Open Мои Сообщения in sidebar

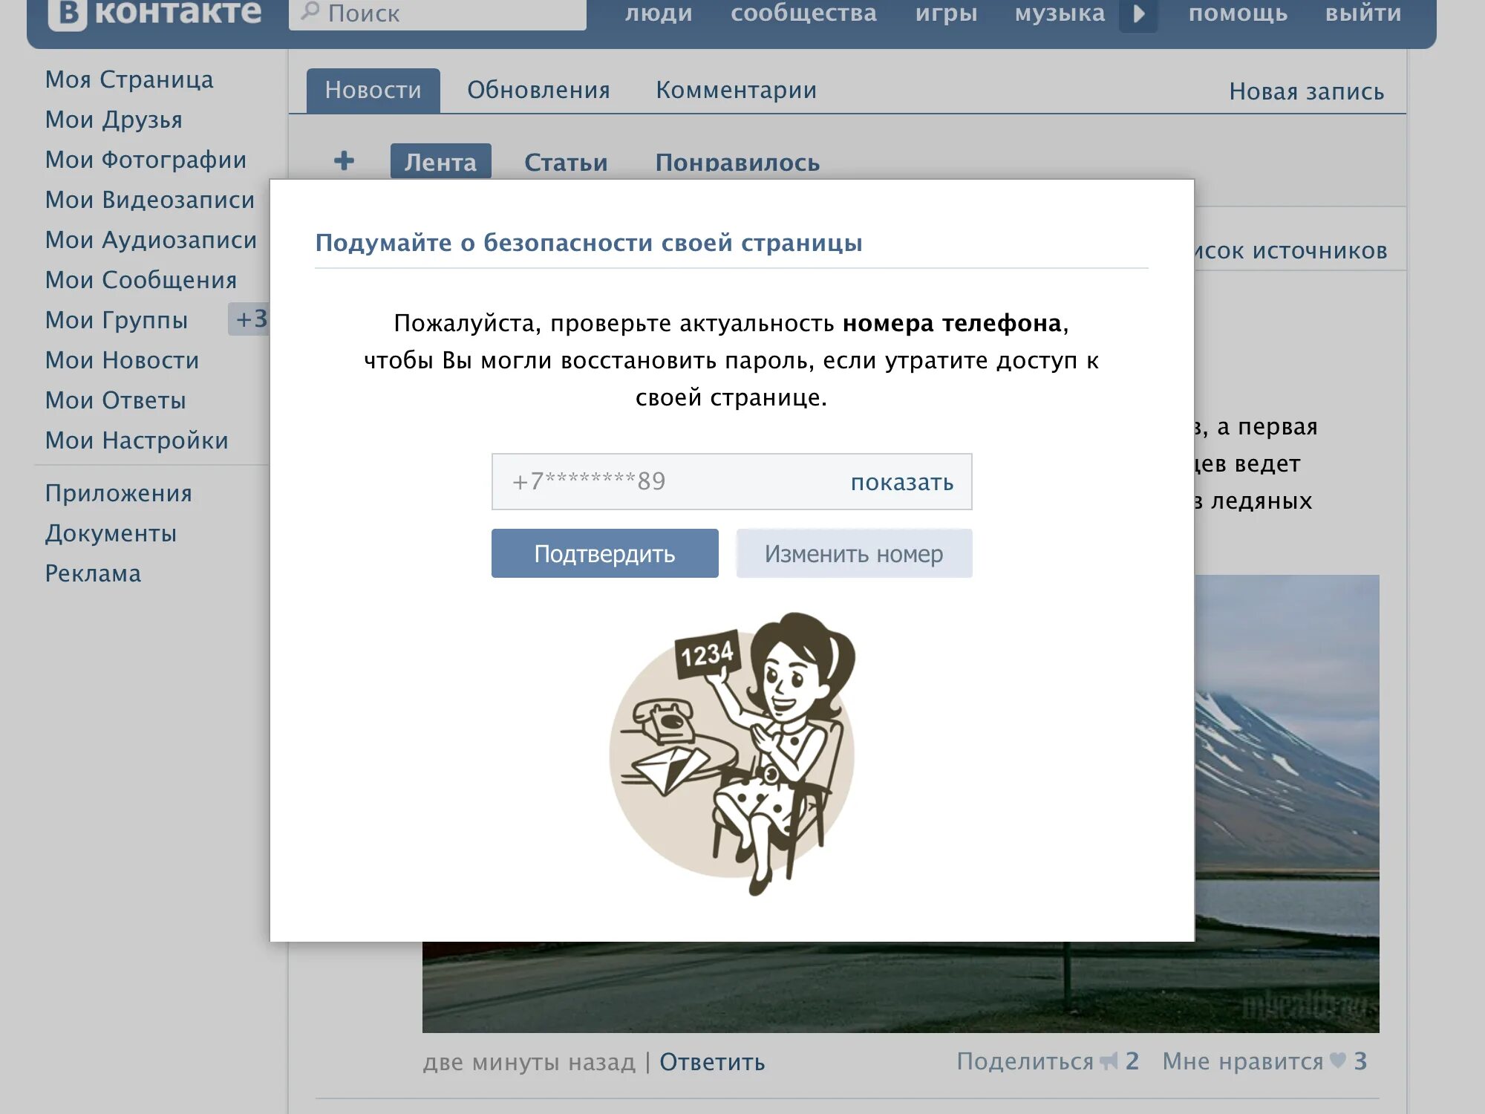(141, 280)
